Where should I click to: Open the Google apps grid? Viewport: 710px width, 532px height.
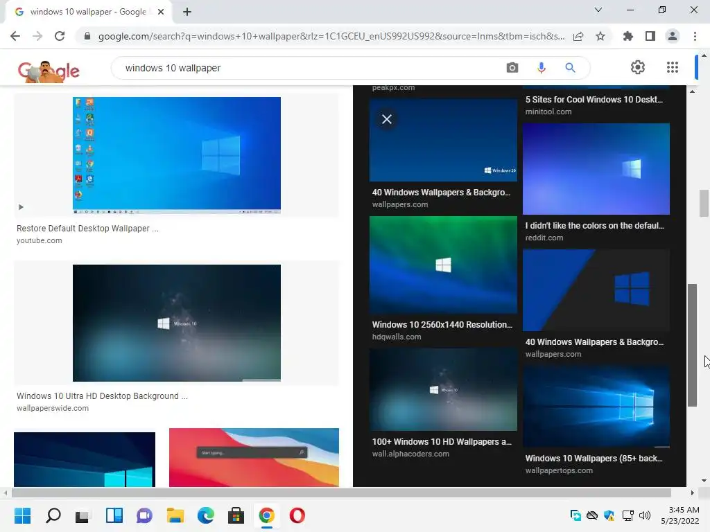673,67
